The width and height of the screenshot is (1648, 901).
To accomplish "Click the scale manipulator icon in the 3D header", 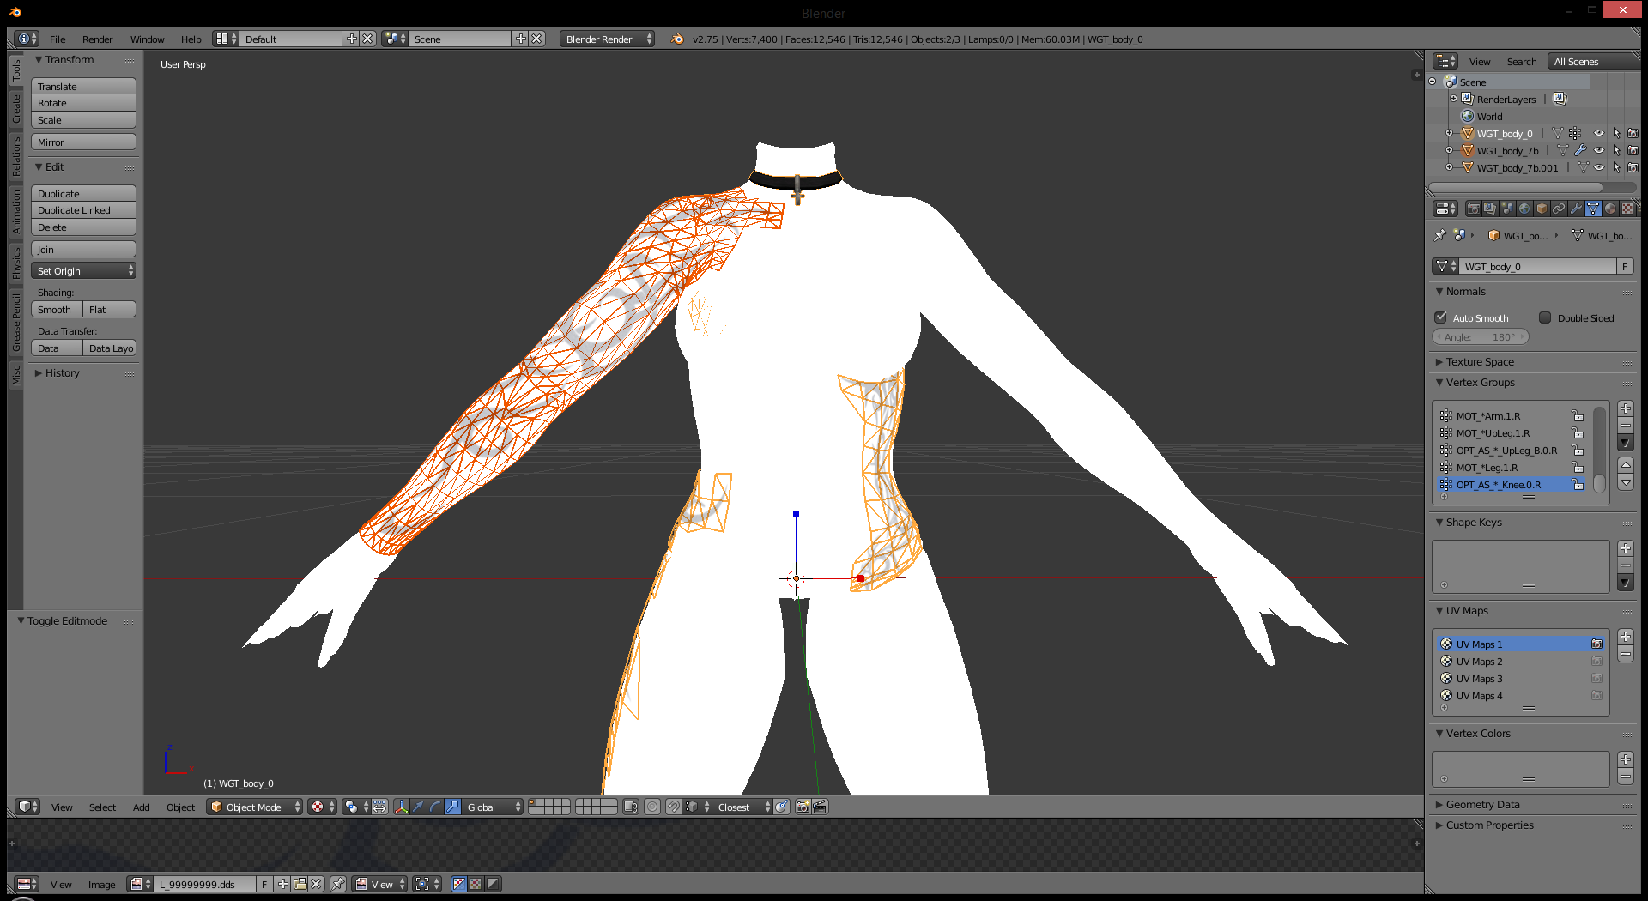I will [452, 807].
